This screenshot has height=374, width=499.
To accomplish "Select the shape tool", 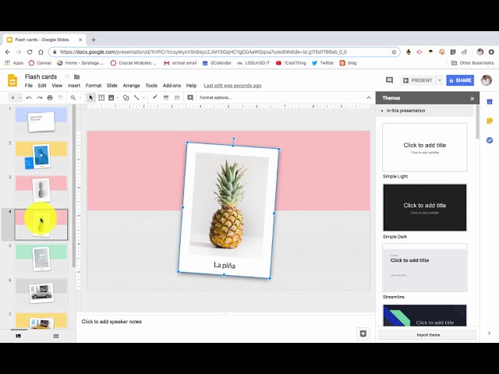I will pos(126,97).
